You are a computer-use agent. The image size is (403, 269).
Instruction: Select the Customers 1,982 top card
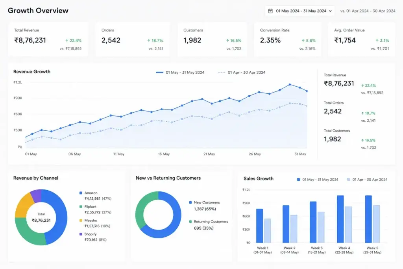click(212, 39)
